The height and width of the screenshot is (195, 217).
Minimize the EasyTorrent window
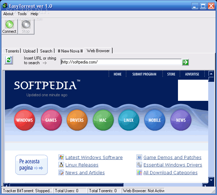coord(194,6)
